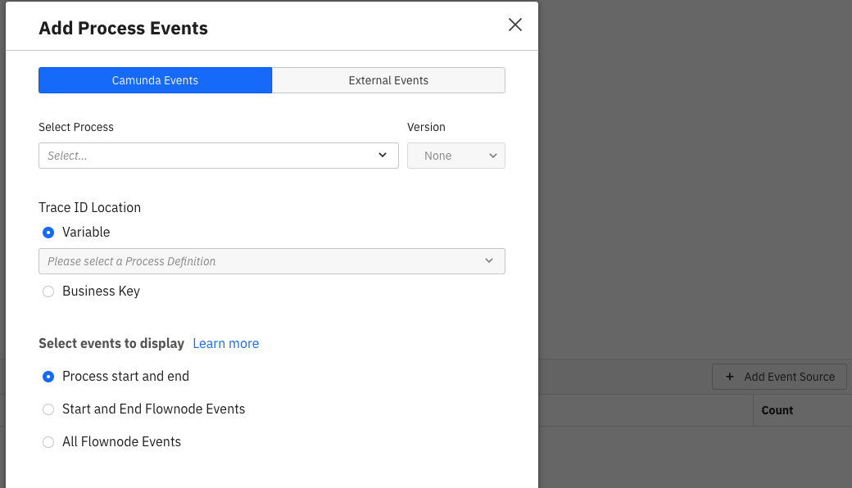Select the Variable radio button
The image size is (852, 488).
[x=48, y=233]
